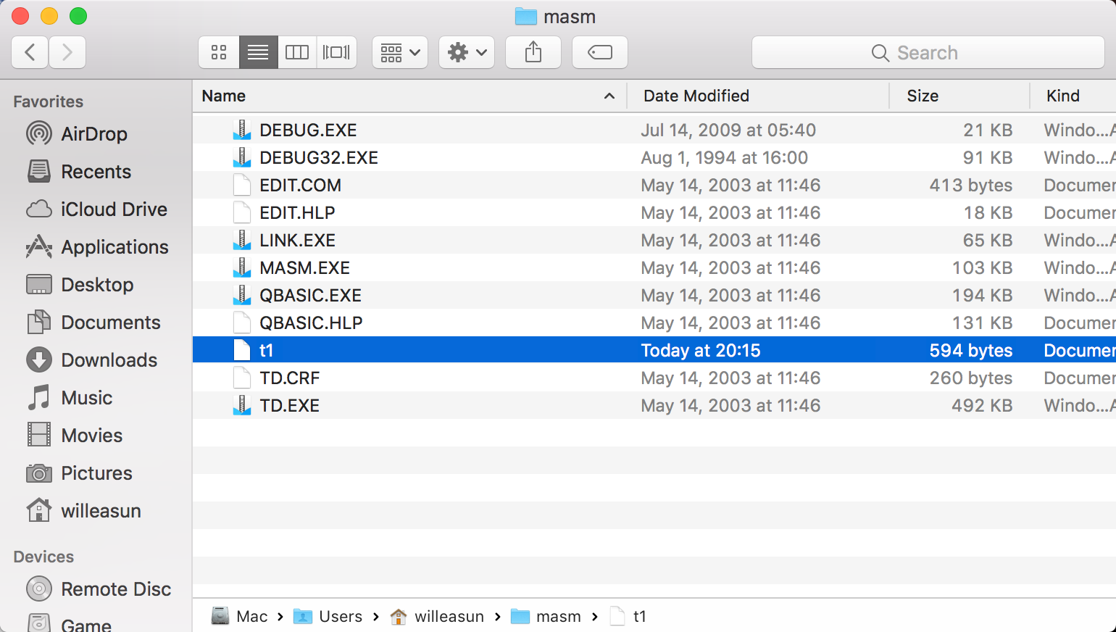
Task: Select the DEBUG32.EXE file icon
Action: [242, 157]
